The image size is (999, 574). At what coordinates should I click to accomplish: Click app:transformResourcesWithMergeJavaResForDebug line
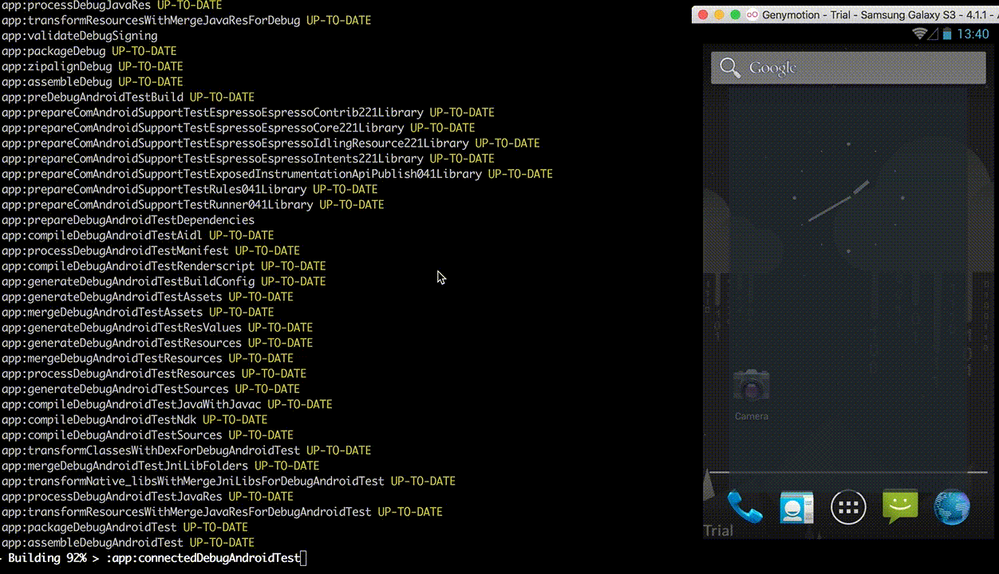coord(187,20)
